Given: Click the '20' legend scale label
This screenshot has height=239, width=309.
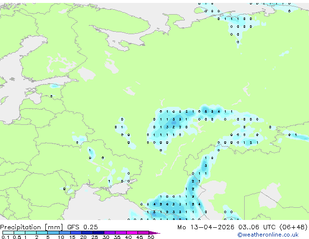Looking at the screenshot, I should click(83, 237).
